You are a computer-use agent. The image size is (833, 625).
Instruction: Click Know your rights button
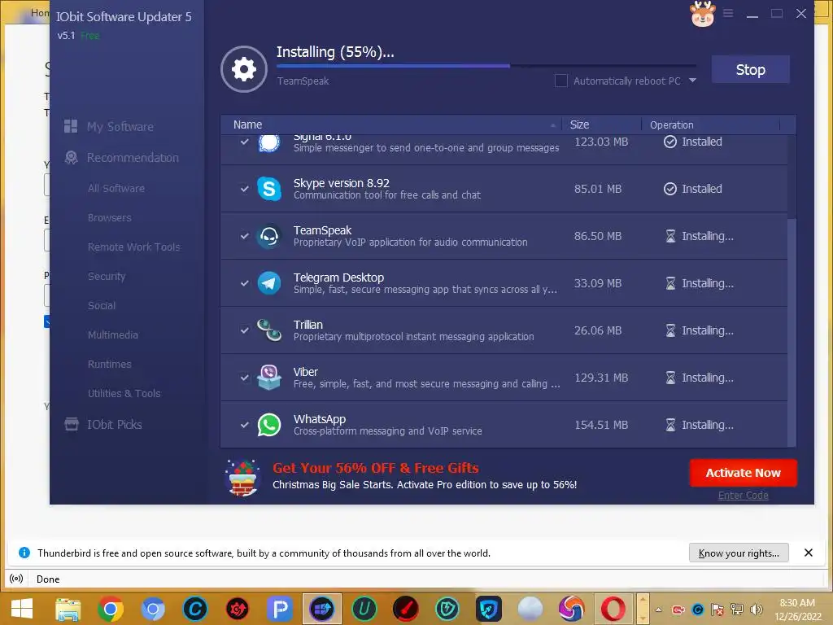pyautogui.click(x=739, y=553)
